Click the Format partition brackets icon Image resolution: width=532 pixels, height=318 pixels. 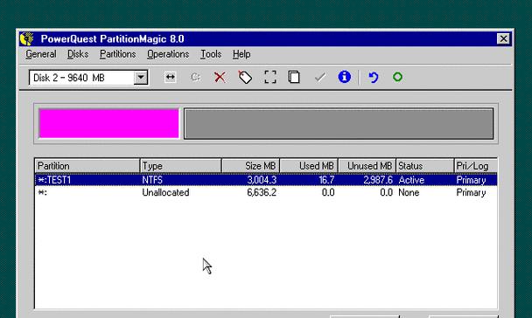(270, 77)
